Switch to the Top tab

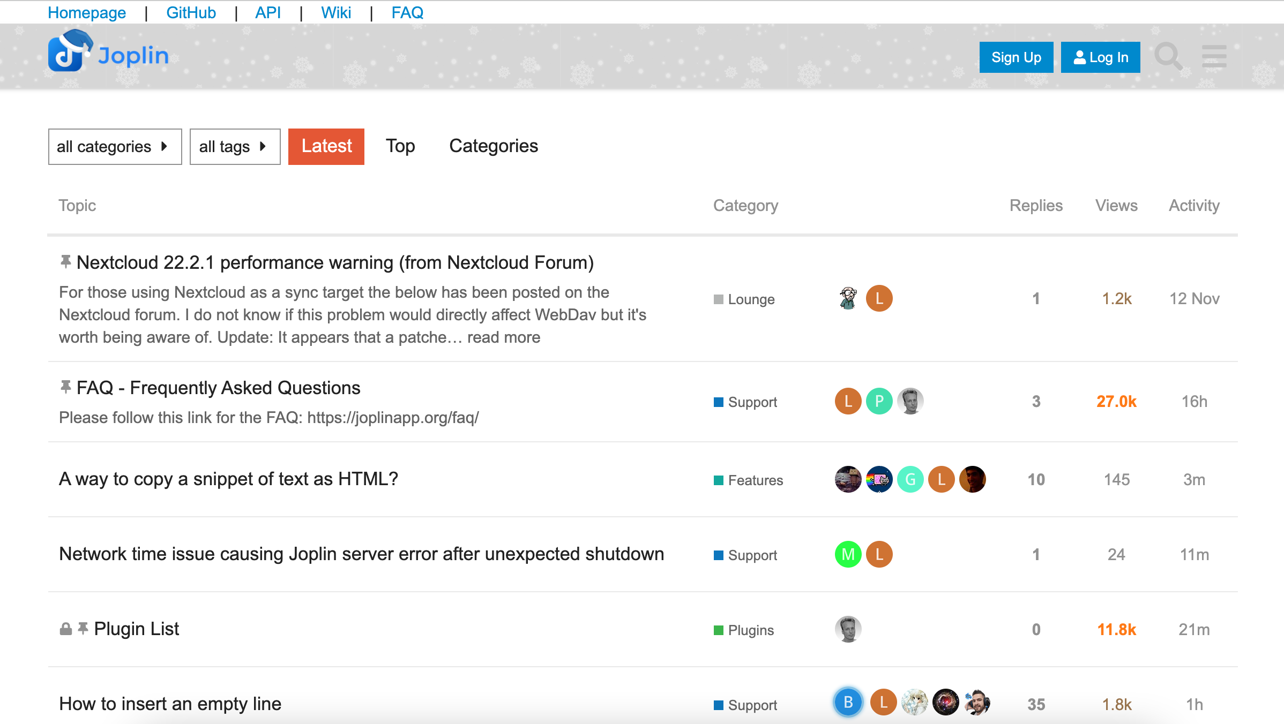400,146
